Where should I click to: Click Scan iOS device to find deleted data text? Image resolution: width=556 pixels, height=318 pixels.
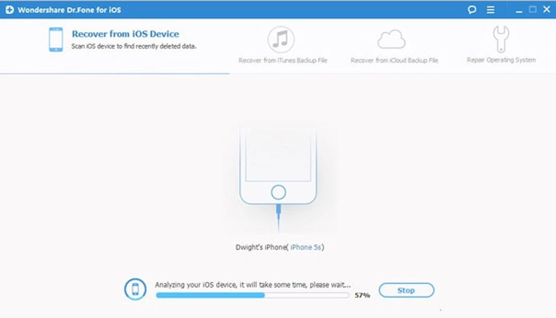pos(133,46)
